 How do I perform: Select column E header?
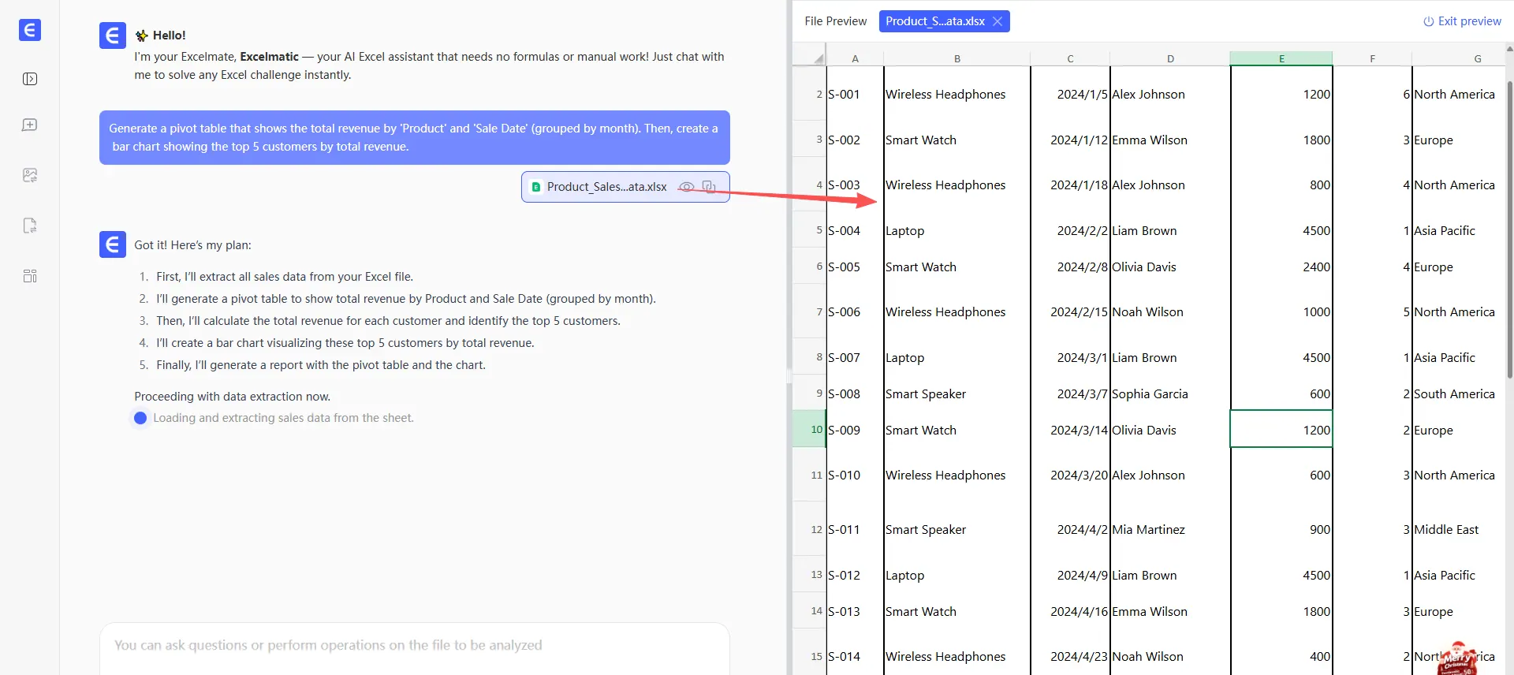[1281, 58]
